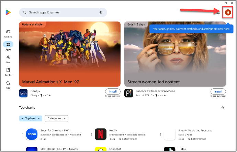The width and height of the screenshot is (237, 152).
Task: Open the Top free dropdown arrow
Action: pyautogui.click(x=39, y=118)
